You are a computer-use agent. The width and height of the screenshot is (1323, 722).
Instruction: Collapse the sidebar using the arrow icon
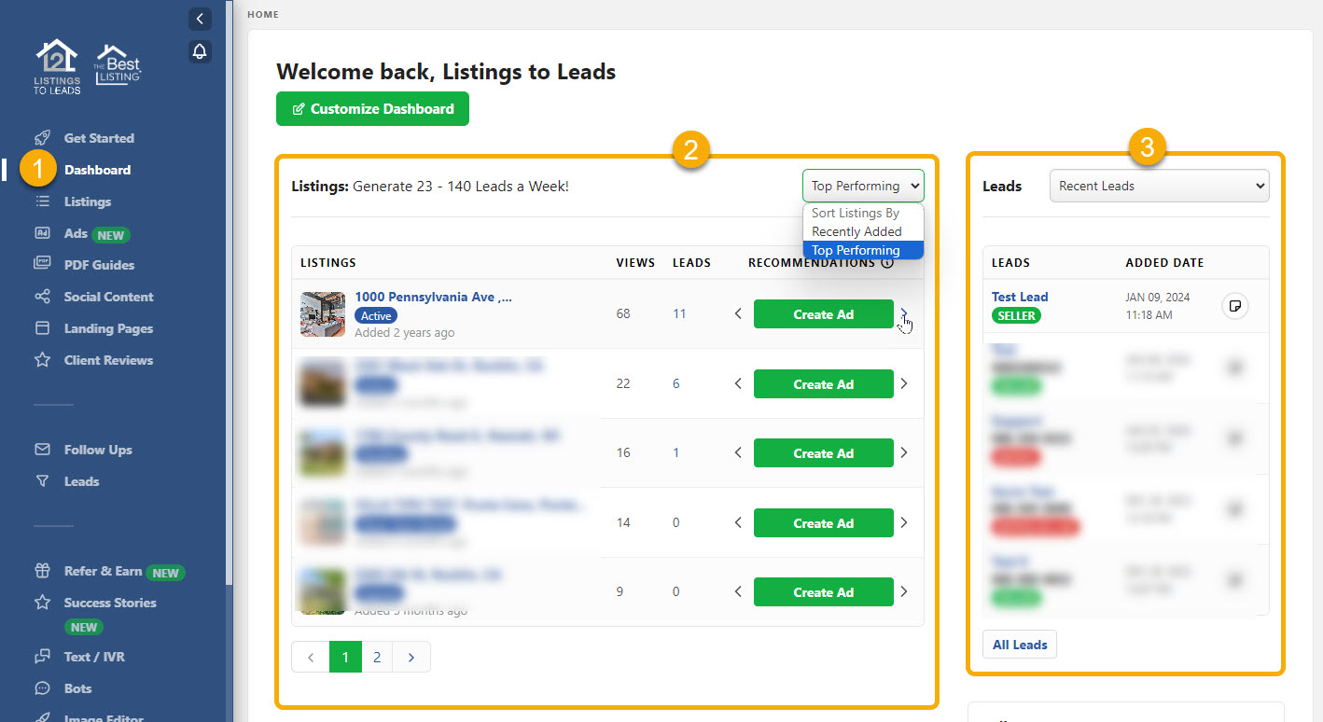200,19
